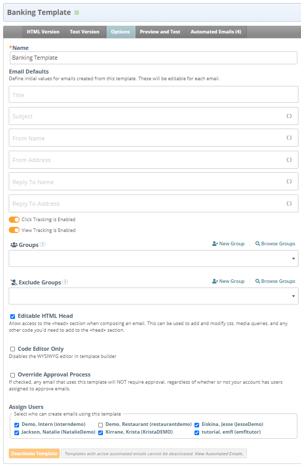Click the braces icon in Reply To Name field

click(x=289, y=182)
